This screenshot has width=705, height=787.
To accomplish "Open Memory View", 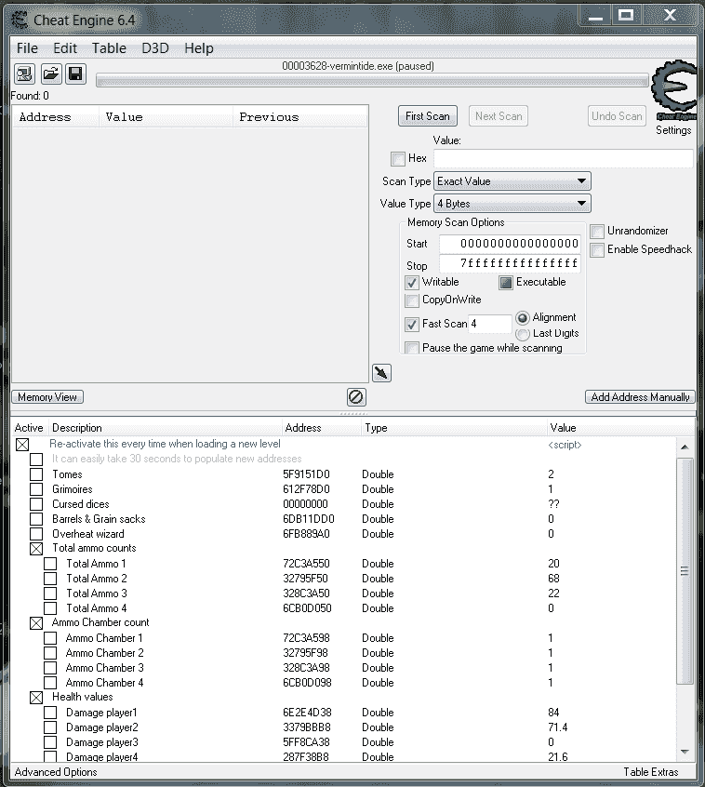I will [47, 397].
